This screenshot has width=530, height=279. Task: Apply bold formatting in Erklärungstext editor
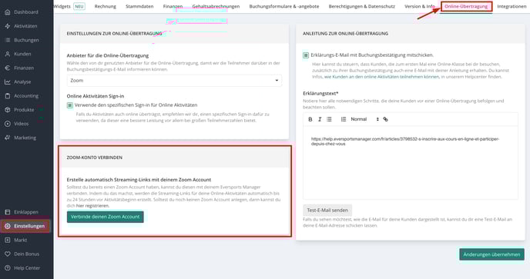click(x=310, y=119)
